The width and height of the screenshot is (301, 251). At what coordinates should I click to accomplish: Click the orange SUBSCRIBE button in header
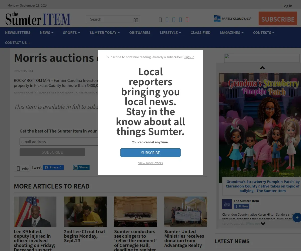(x=278, y=19)
